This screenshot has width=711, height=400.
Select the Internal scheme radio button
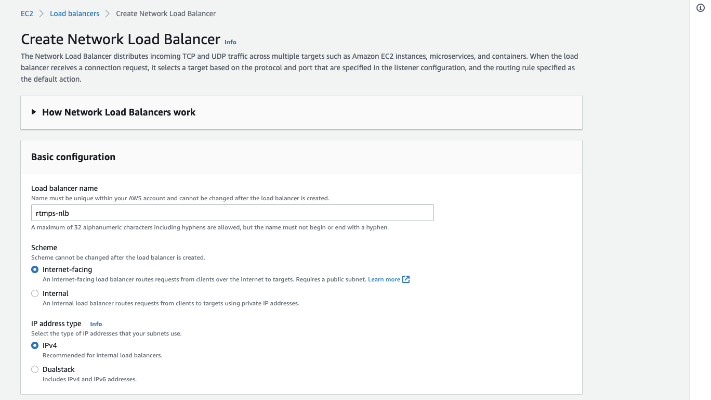35,293
